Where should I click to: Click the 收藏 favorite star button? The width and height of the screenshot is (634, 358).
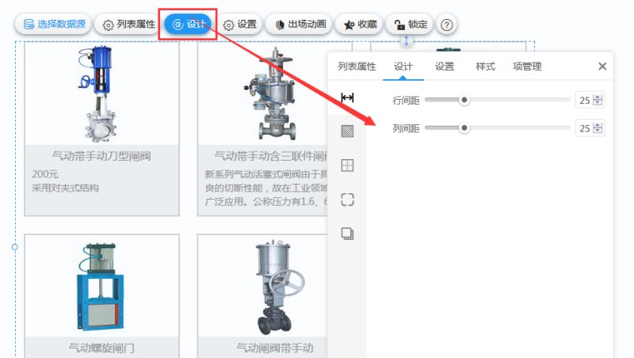click(360, 25)
